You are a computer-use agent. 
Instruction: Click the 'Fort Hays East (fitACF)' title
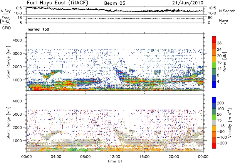pos(58,3)
